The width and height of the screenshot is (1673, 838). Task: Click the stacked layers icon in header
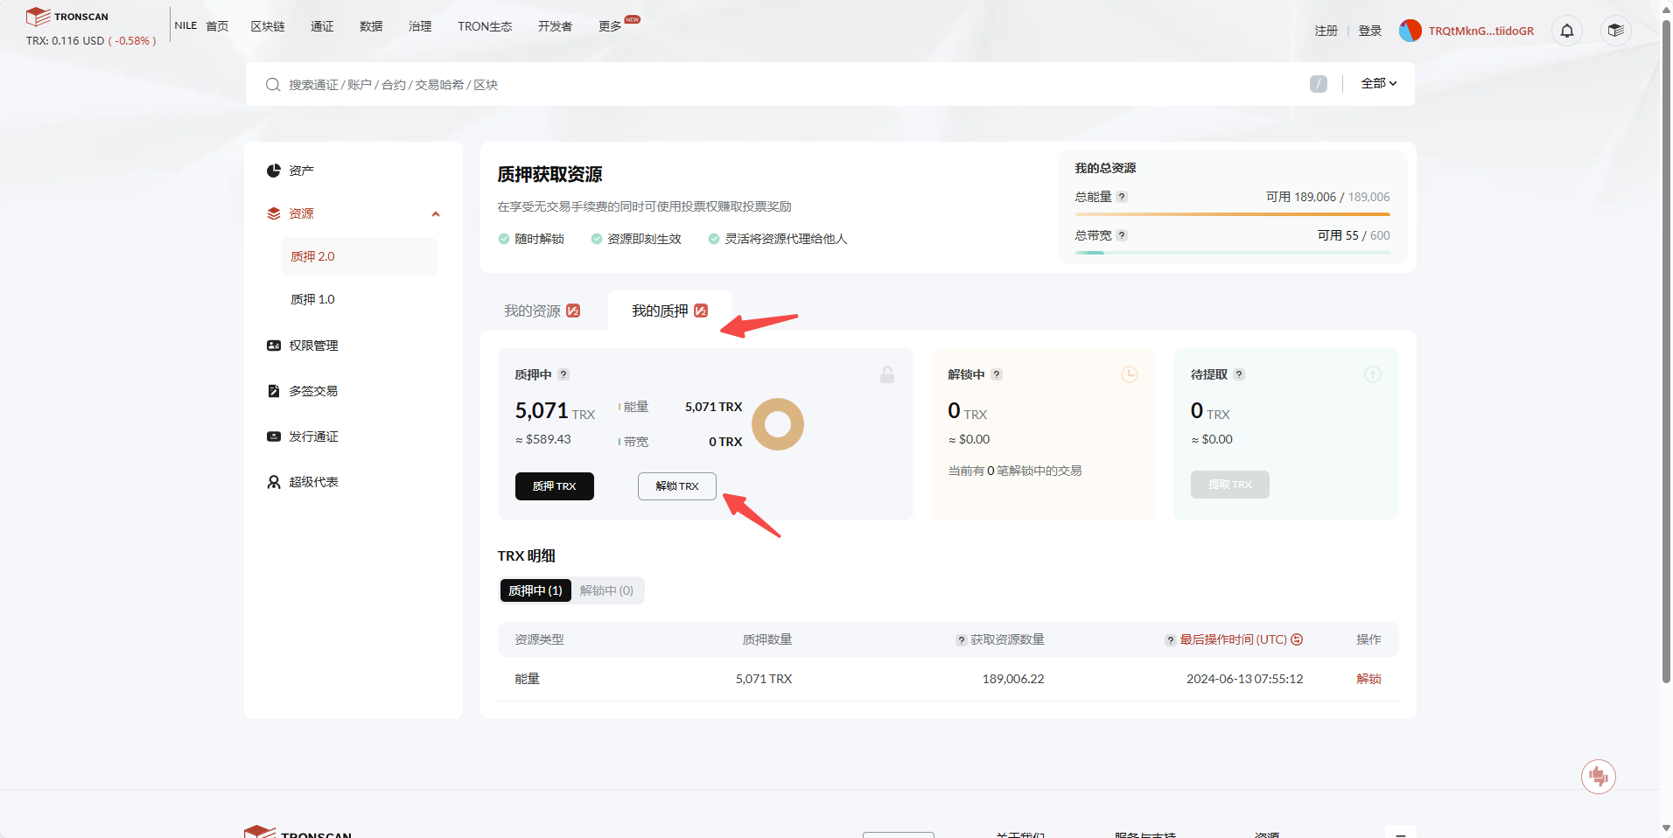(1616, 31)
